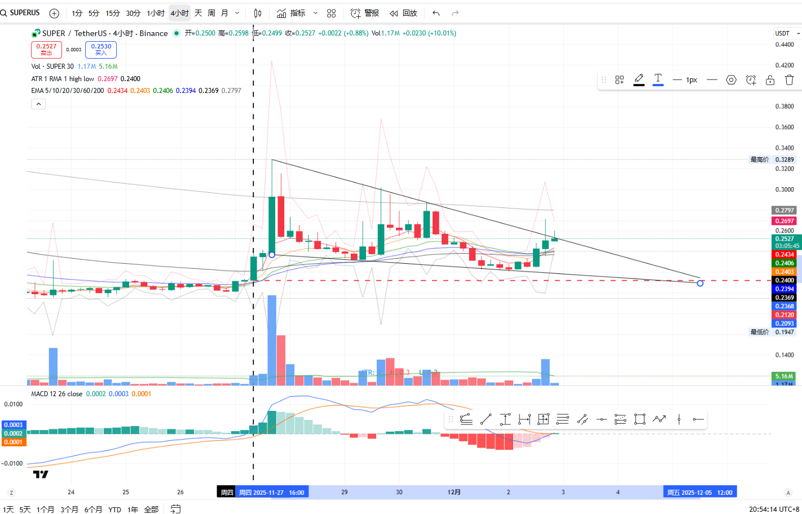Open layout grid selector icon
802x514 pixels.
332,13
